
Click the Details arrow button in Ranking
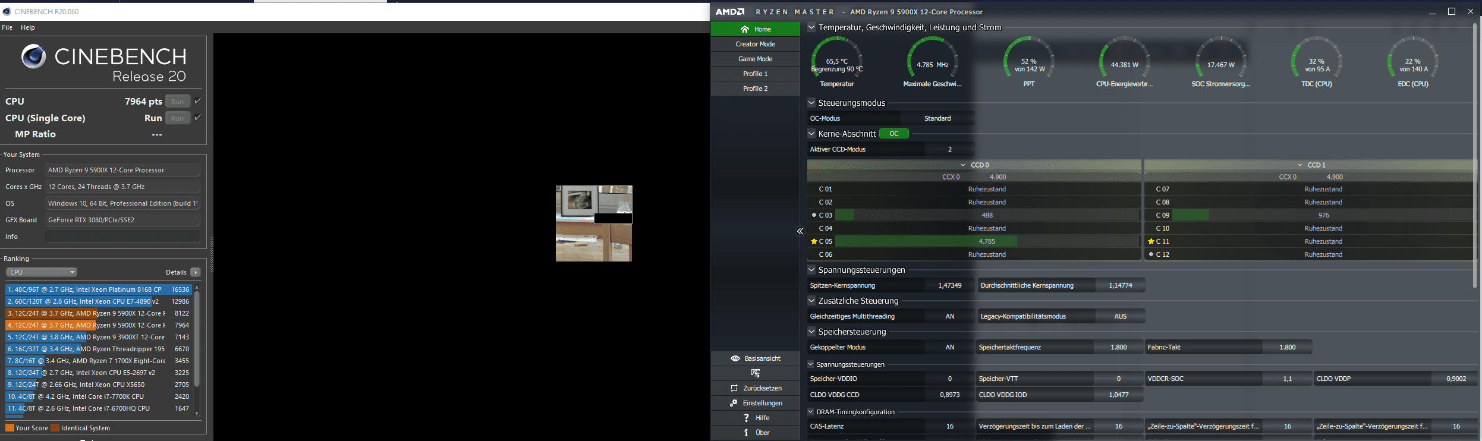(x=195, y=272)
